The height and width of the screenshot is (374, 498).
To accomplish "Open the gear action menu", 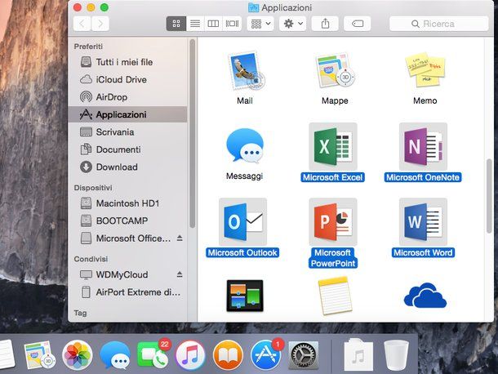I will [x=293, y=24].
